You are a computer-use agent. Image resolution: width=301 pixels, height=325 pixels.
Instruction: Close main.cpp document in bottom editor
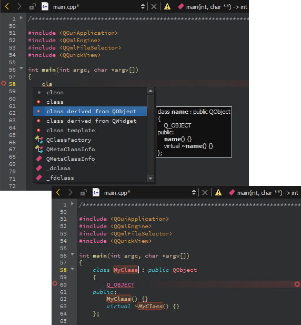[x=205, y=193]
